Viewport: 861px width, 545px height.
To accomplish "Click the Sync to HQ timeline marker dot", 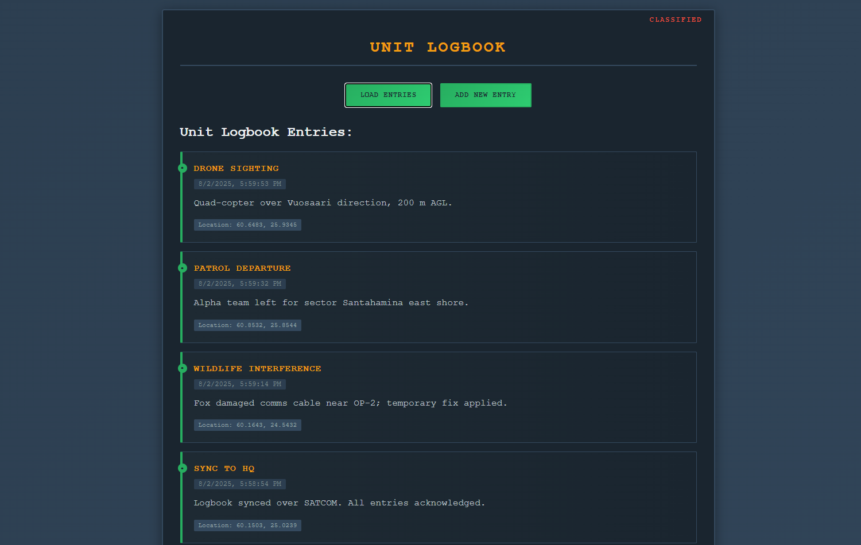I will [183, 468].
